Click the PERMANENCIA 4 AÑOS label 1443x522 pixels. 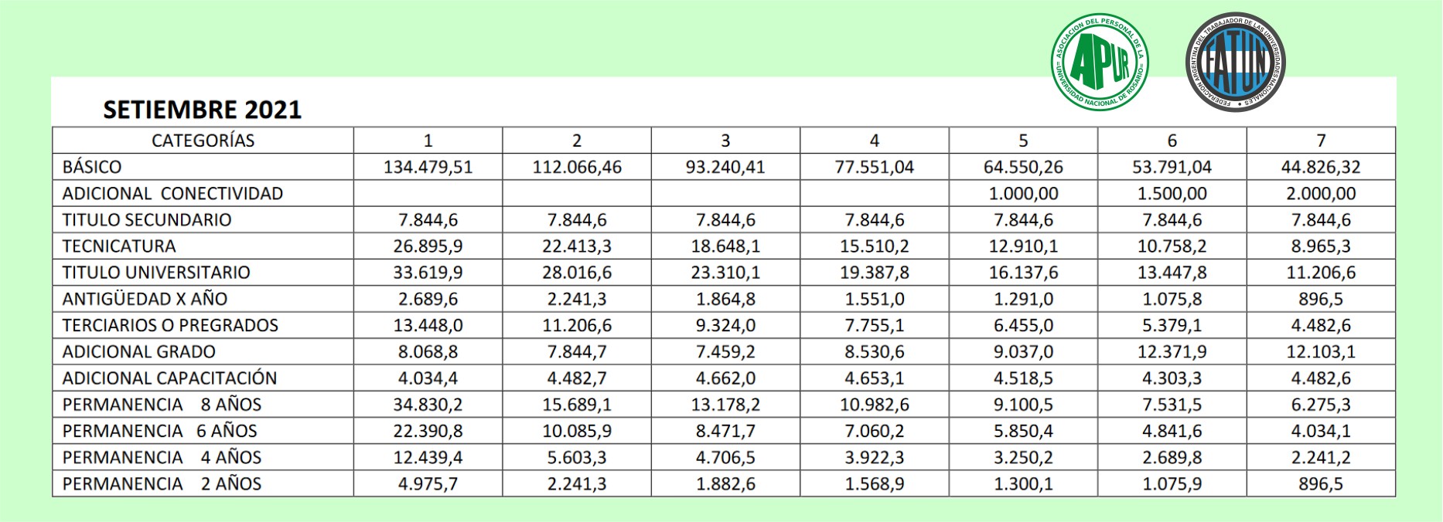162,457
